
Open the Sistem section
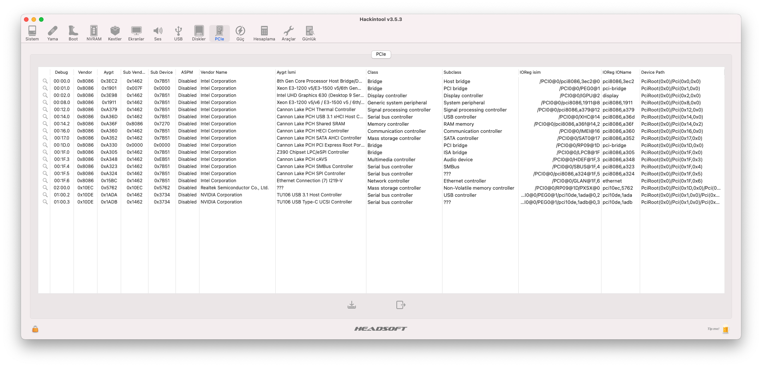32,33
